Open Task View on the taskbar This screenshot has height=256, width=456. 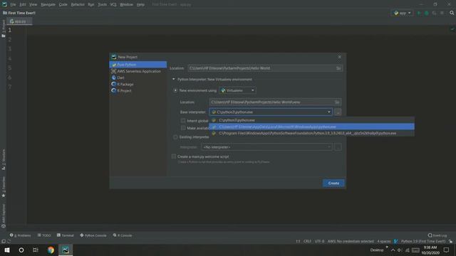[36, 250]
